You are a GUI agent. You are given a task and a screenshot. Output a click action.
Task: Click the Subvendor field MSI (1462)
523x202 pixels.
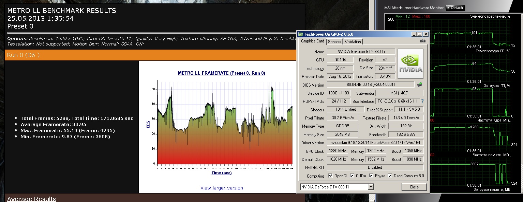(x=399, y=93)
